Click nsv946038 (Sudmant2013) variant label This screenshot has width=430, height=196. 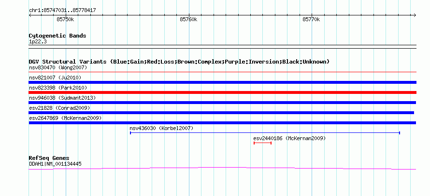[62, 98]
